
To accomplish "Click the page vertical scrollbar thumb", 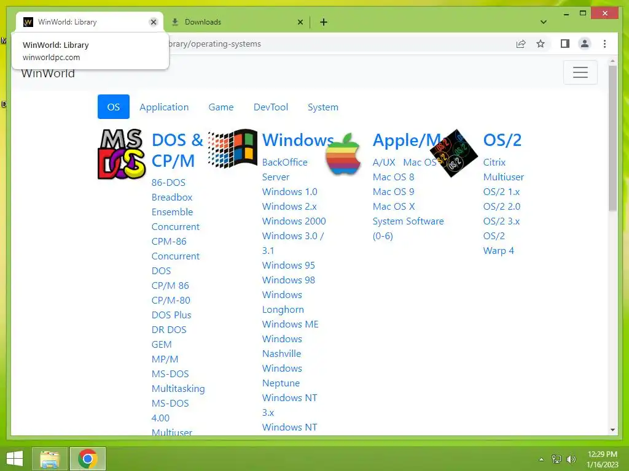I will 612,138.
